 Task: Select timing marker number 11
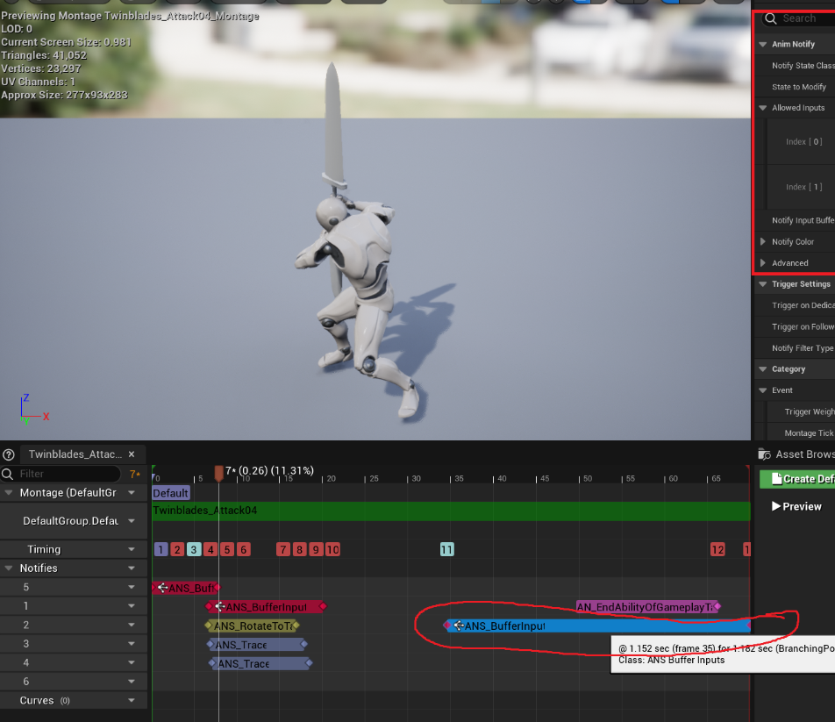[x=446, y=549]
